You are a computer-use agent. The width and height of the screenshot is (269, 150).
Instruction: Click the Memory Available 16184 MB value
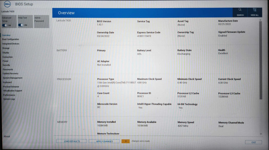click(x=142, y=126)
